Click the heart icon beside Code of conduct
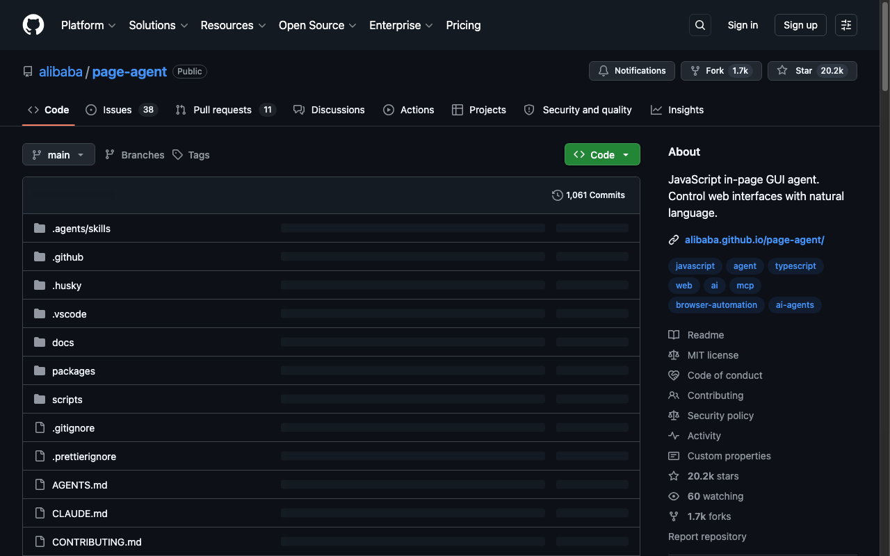The width and height of the screenshot is (890, 556). click(674, 375)
